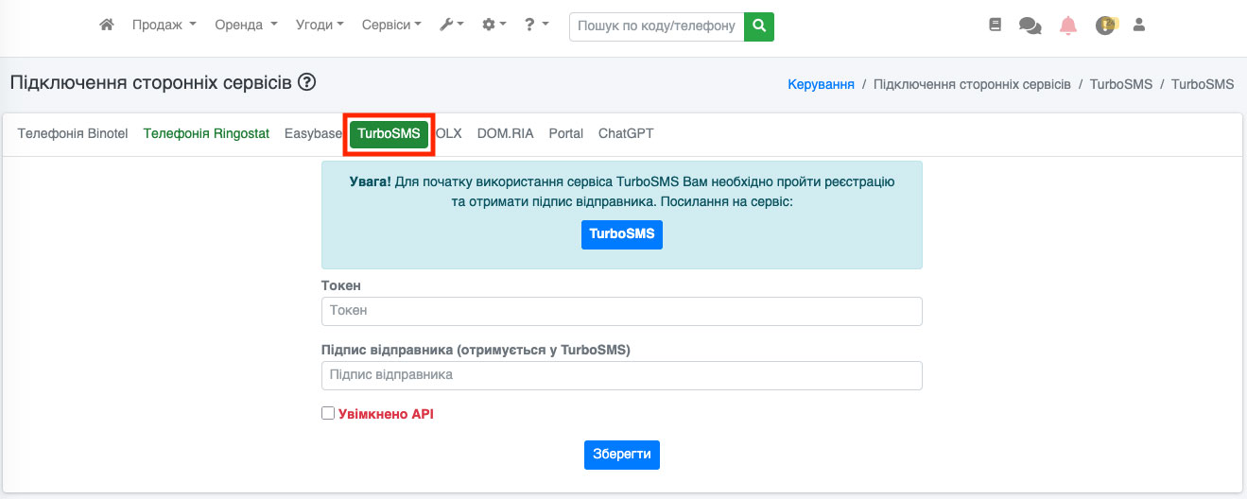Click the coin balance icon
The image size is (1247, 499).
pos(1105,26)
